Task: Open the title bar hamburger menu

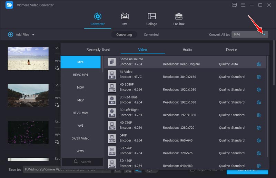Action: point(243,5)
